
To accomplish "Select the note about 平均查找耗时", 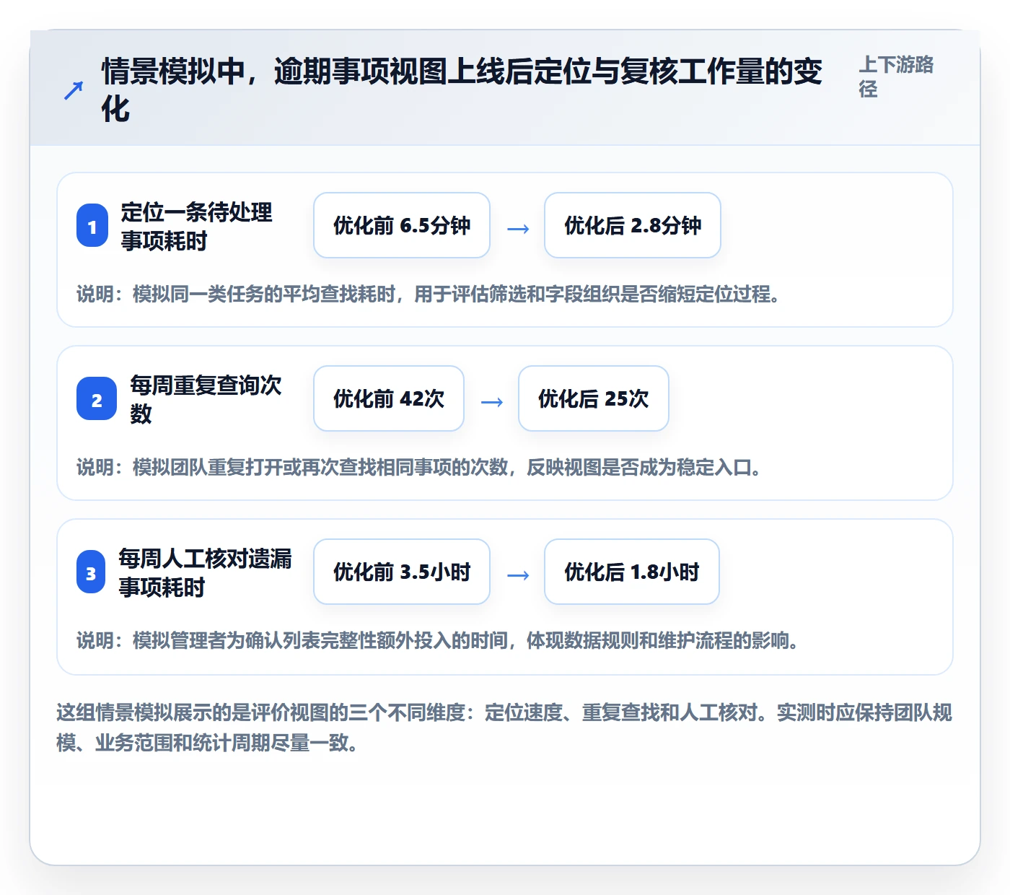I will pos(429,294).
